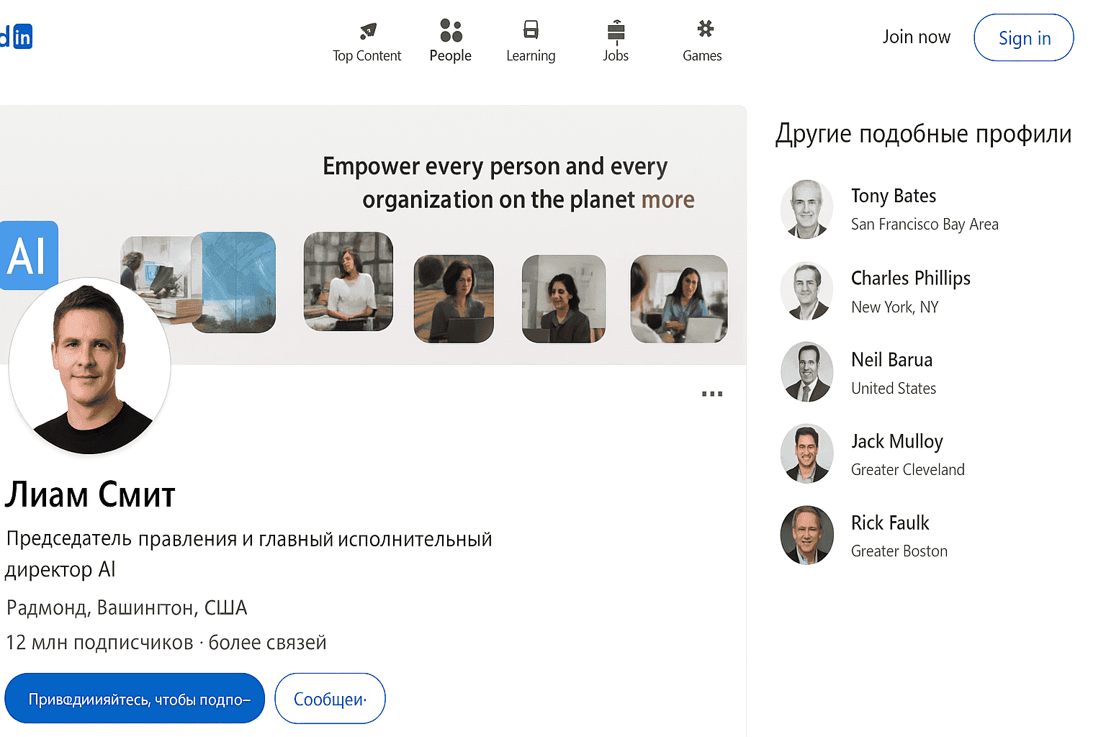Click the more options ellipsis under the banner

coord(711,393)
